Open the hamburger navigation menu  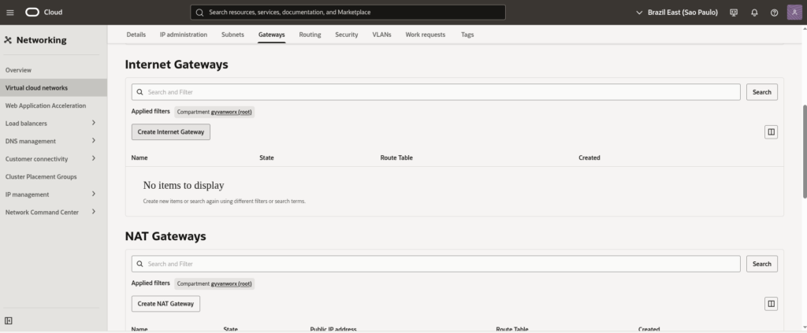pos(10,13)
